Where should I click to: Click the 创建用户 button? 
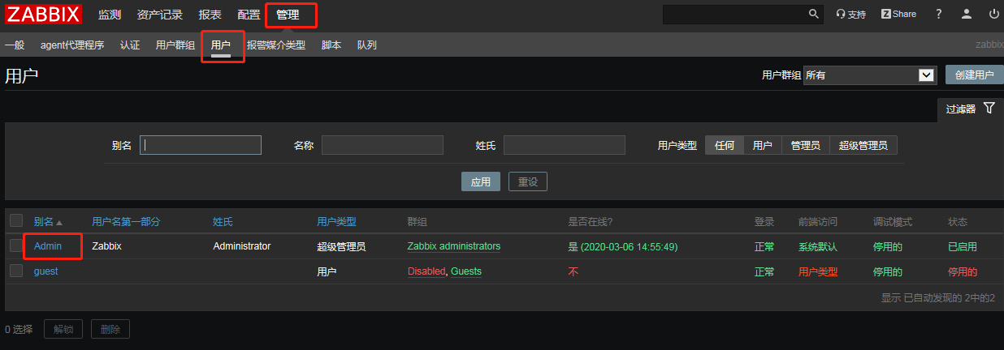click(974, 75)
